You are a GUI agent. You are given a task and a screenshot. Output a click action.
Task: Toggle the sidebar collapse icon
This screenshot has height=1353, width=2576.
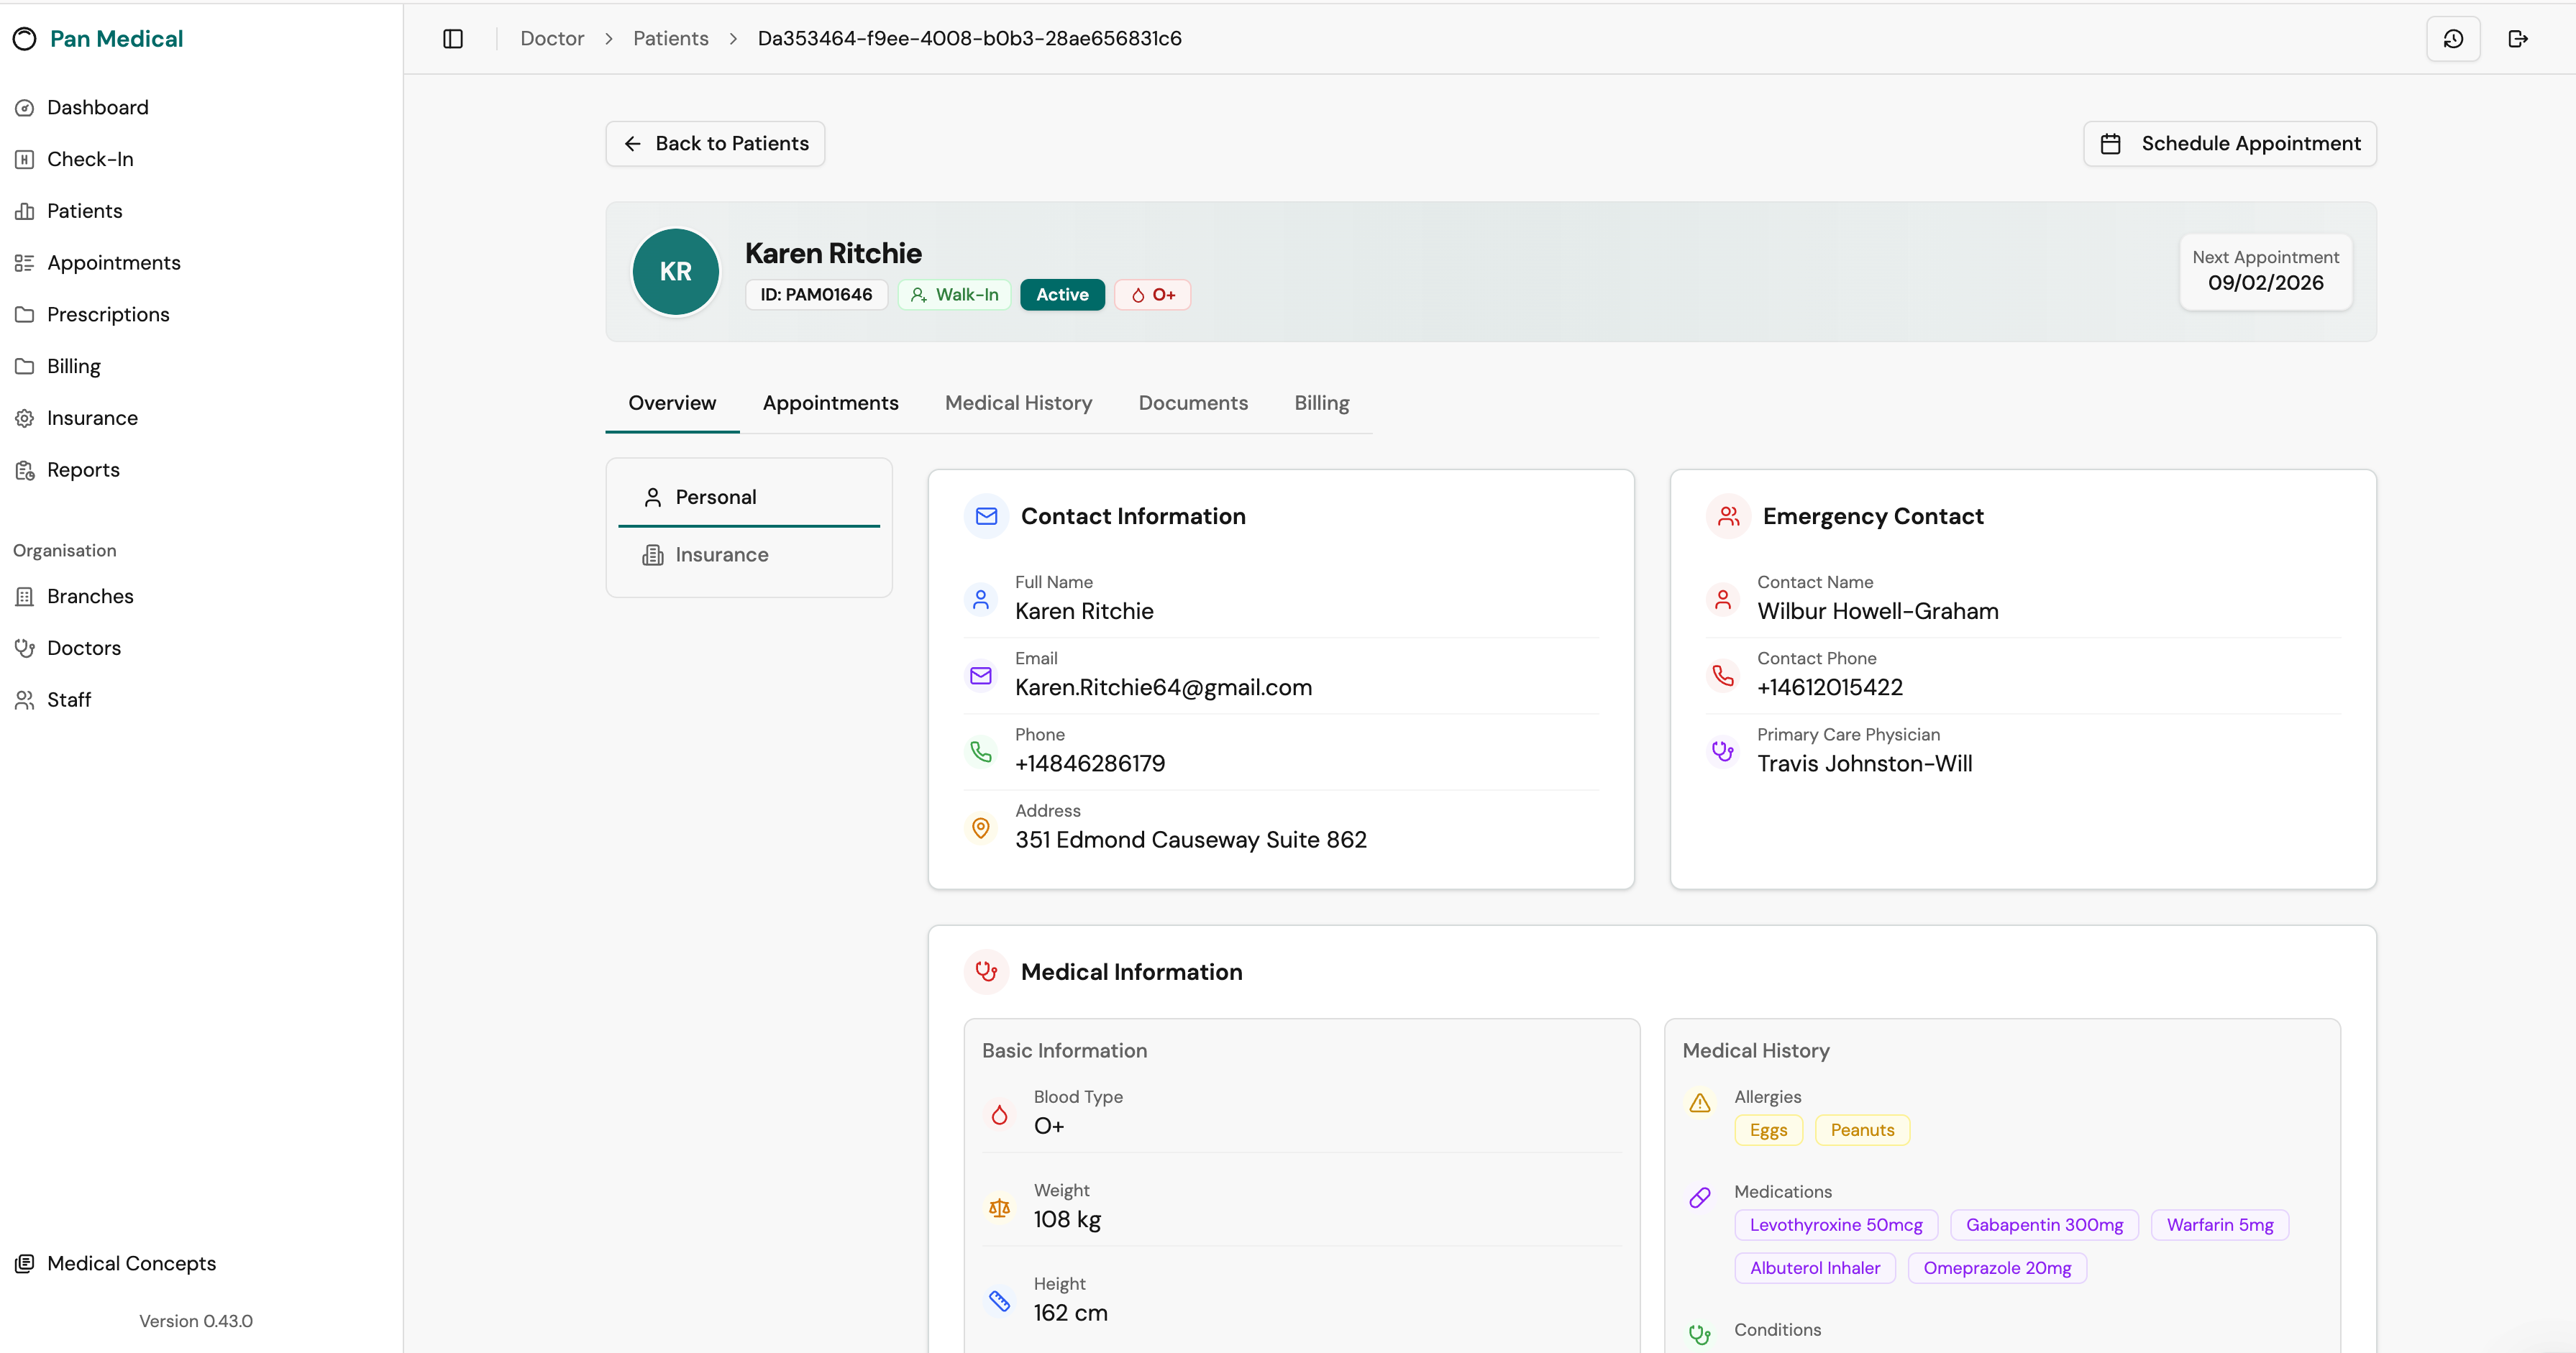coord(453,38)
